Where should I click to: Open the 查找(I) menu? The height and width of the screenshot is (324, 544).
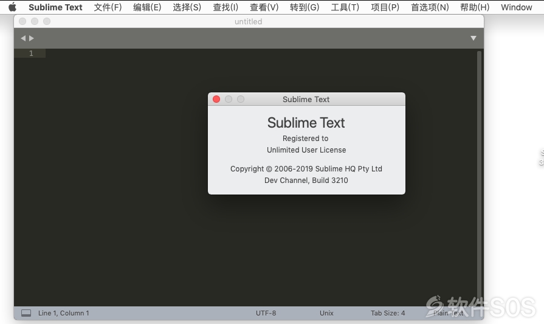pos(226,7)
